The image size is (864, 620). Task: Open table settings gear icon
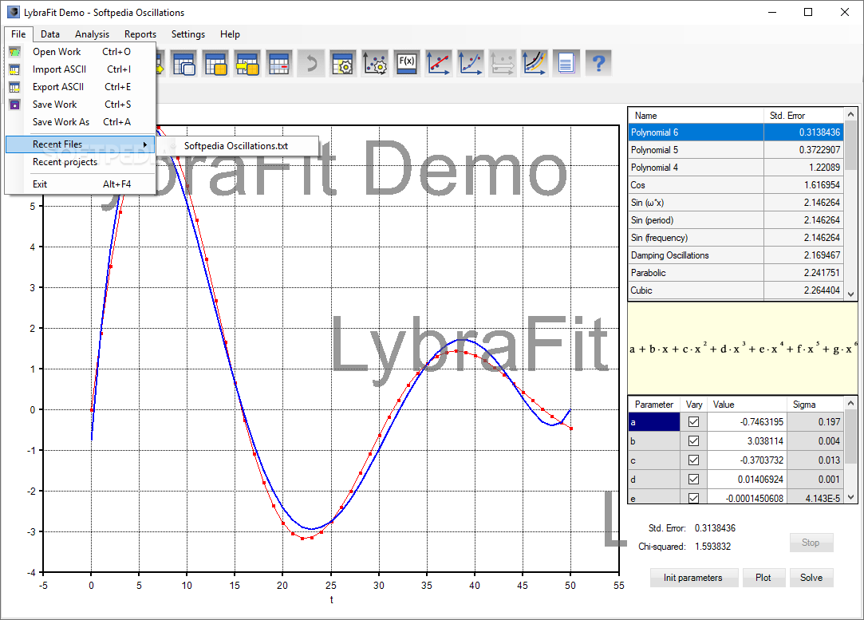tap(343, 63)
